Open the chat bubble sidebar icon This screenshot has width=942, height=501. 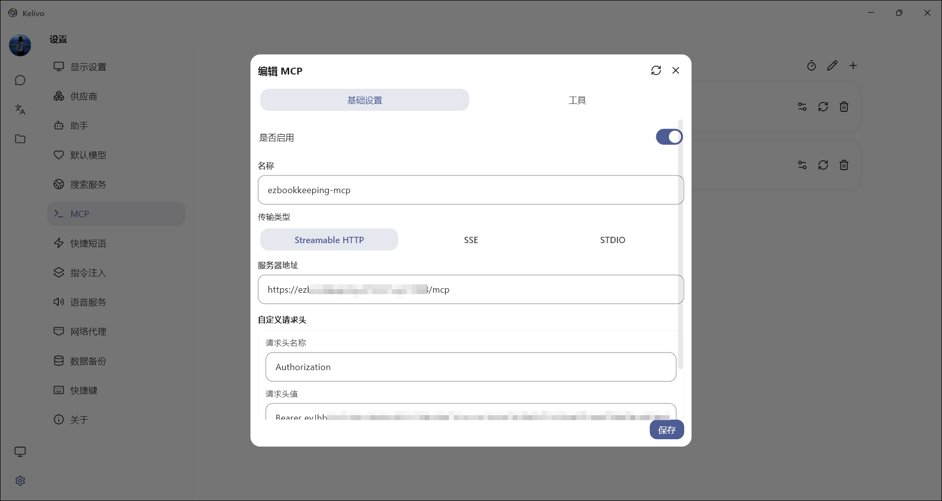(x=20, y=80)
